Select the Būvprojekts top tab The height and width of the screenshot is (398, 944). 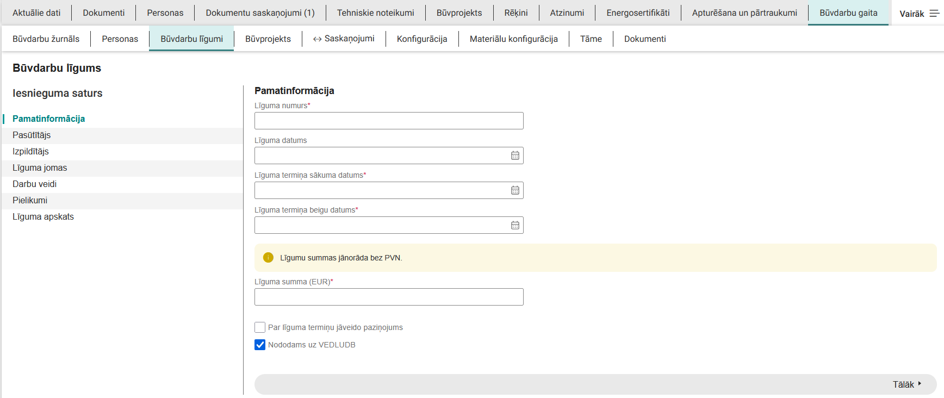pos(459,13)
